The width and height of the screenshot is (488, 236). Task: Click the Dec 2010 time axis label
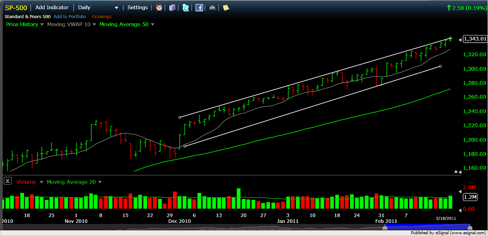(x=180, y=221)
